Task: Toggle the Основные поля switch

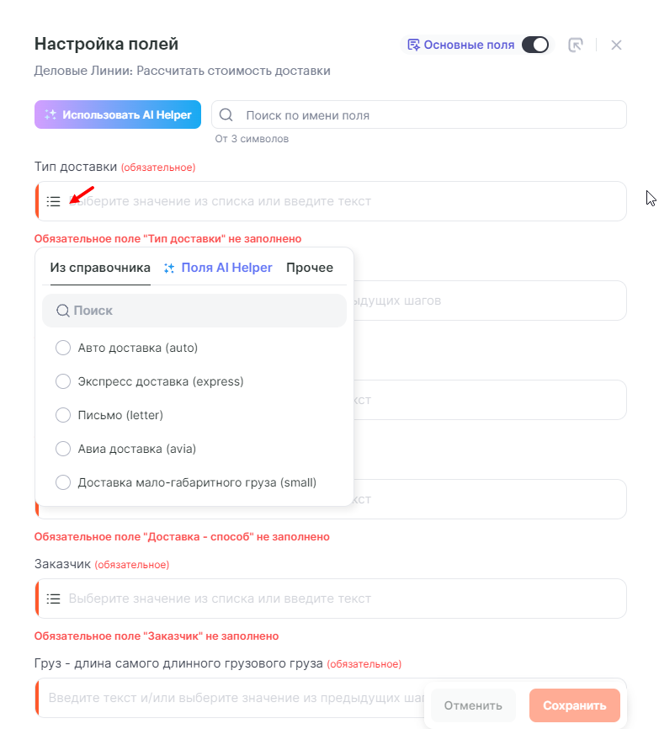Action: [535, 45]
